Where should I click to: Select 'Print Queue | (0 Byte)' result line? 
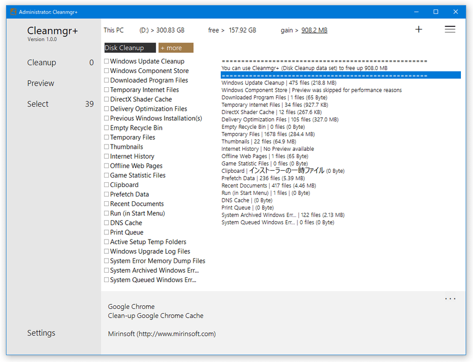coord(248,208)
